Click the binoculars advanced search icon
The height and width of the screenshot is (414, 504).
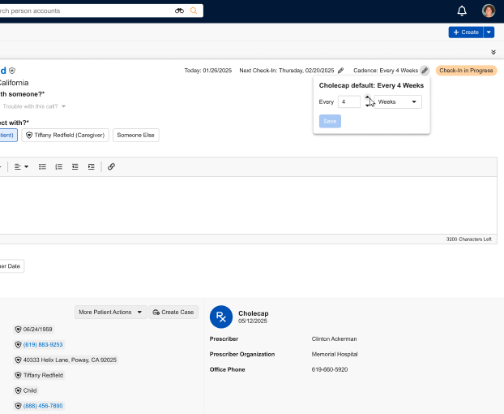pos(179,11)
